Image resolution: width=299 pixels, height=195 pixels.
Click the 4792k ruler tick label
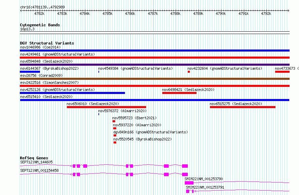click(x=266, y=13)
